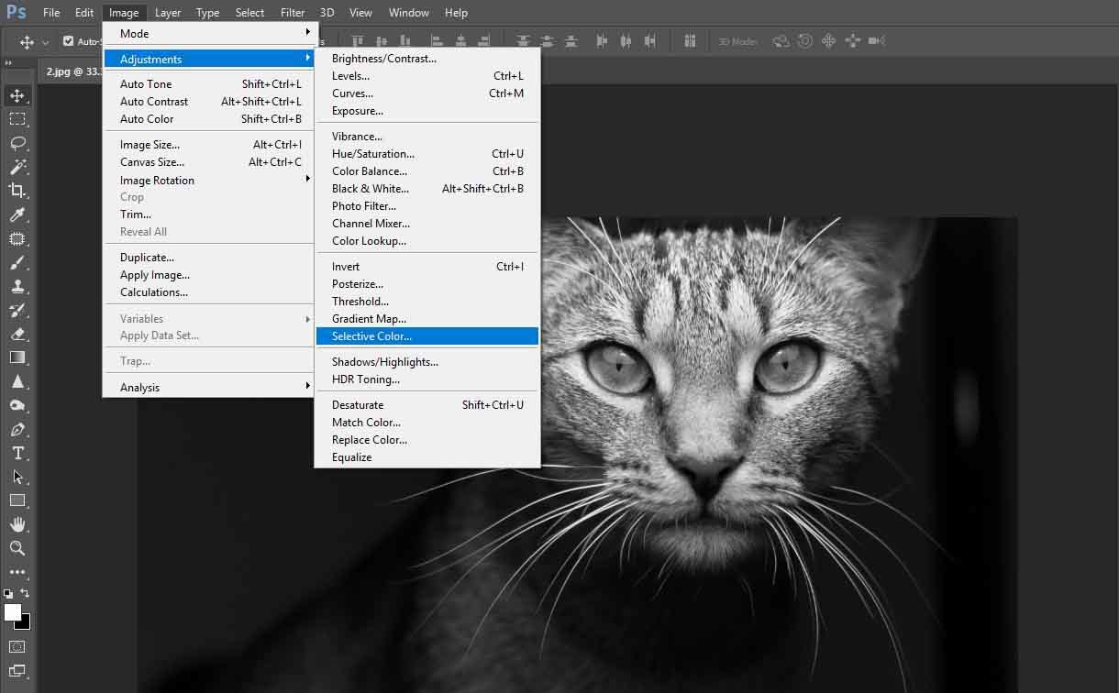Screen dimensions: 1119x693
Task: Open the Curves adjustment
Action: (427, 93)
